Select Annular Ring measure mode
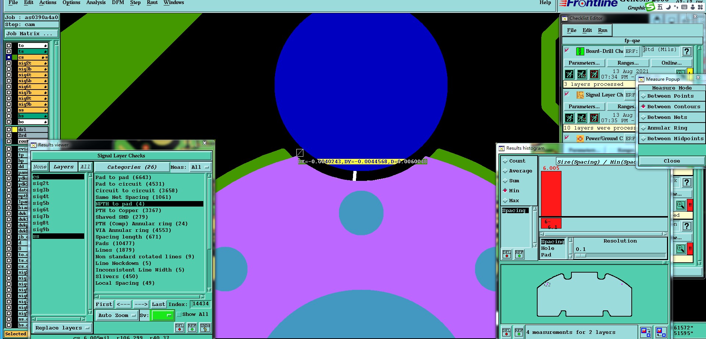706x339 pixels. click(x=667, y=128)
